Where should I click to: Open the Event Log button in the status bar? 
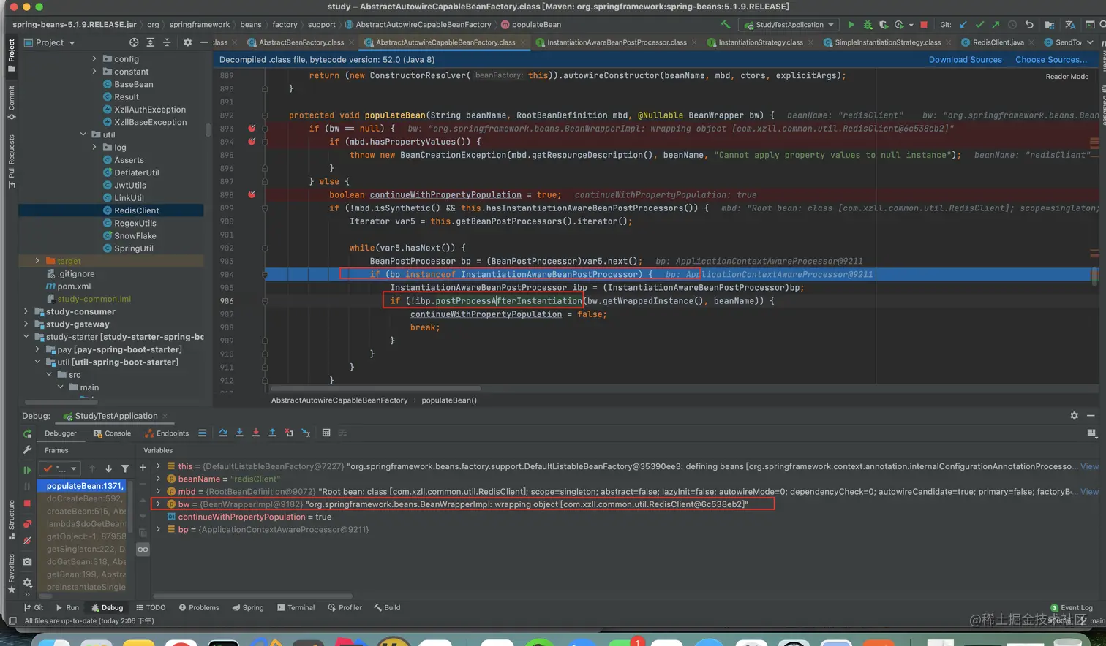pyautogui.click(x=1071, y=607)
